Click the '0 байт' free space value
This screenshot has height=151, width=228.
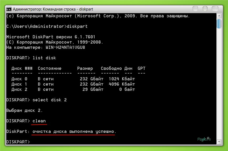point(127,89)
